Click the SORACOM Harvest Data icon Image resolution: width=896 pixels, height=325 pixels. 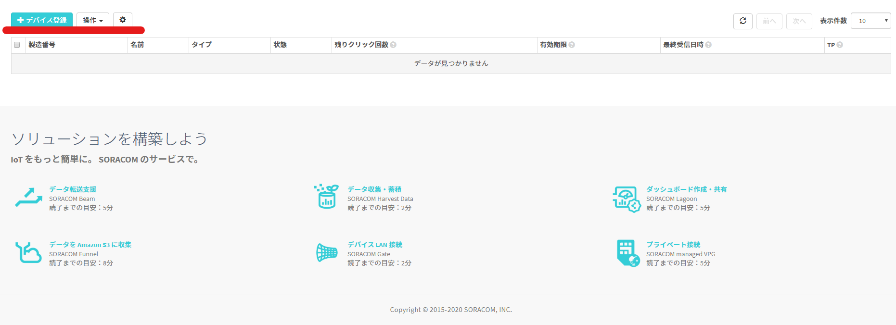pyautogui.click(x=326, y=196)
